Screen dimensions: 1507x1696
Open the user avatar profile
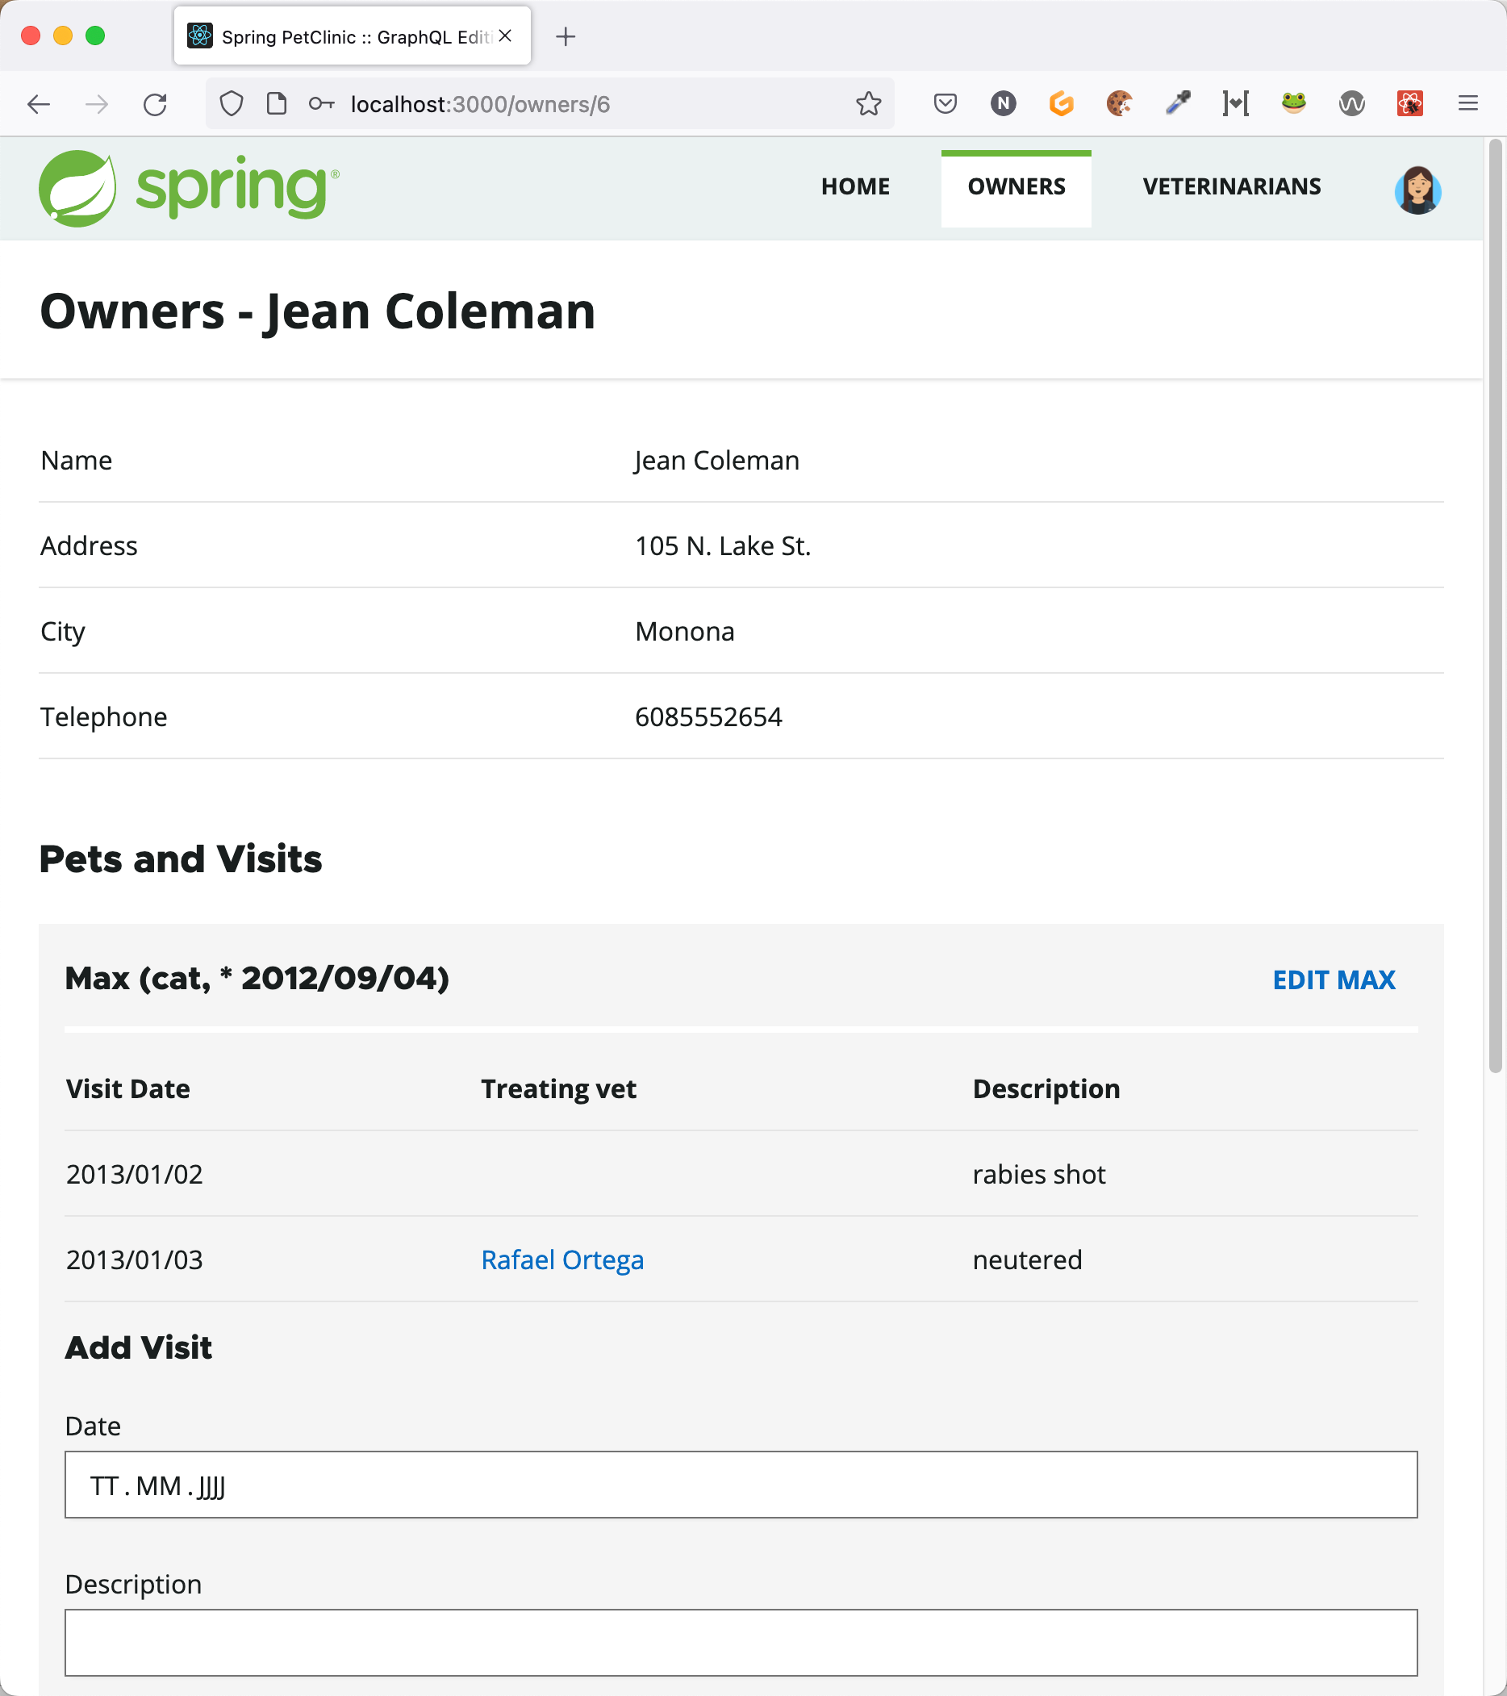[1417, 189]
